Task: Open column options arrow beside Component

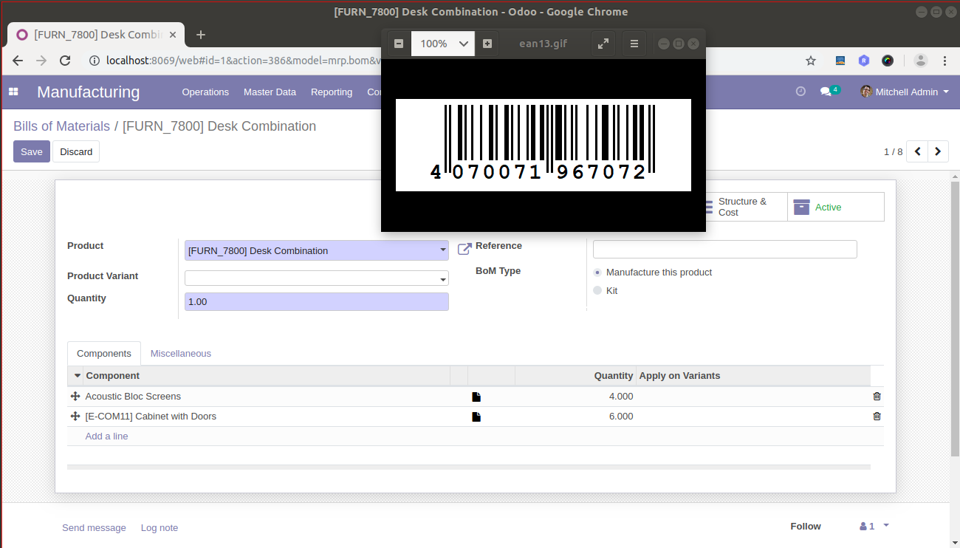Action: click(78, 376)
